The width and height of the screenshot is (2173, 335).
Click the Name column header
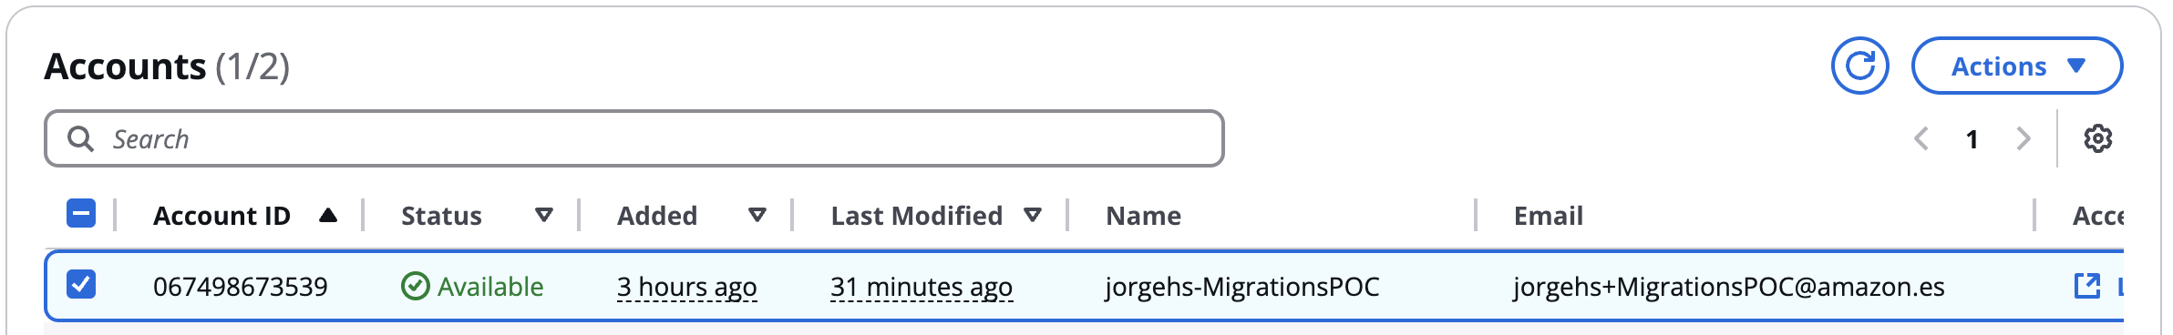pyautogui.click(x=1143, y=216)
